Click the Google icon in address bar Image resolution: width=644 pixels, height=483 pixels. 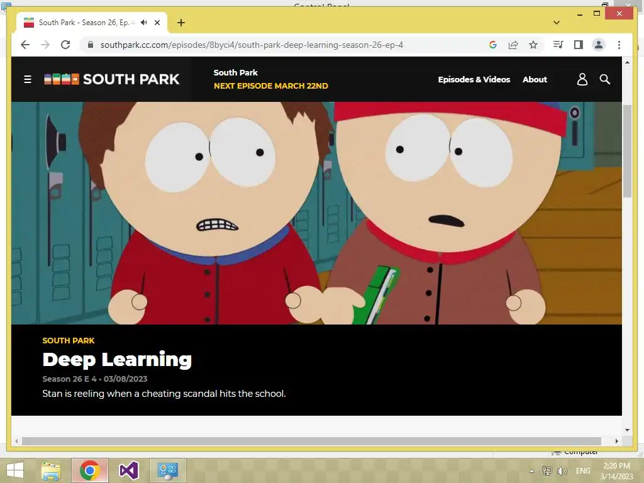tap(493, 45)
